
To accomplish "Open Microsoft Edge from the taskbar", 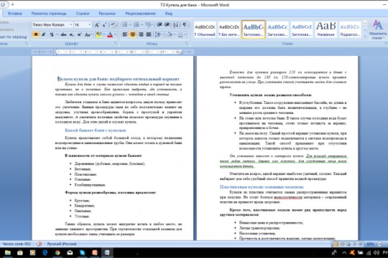I will tap(45, 253).
